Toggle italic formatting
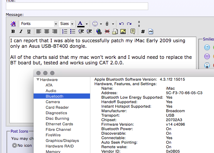This screenshot has width=214, height=153. point(21,31)
